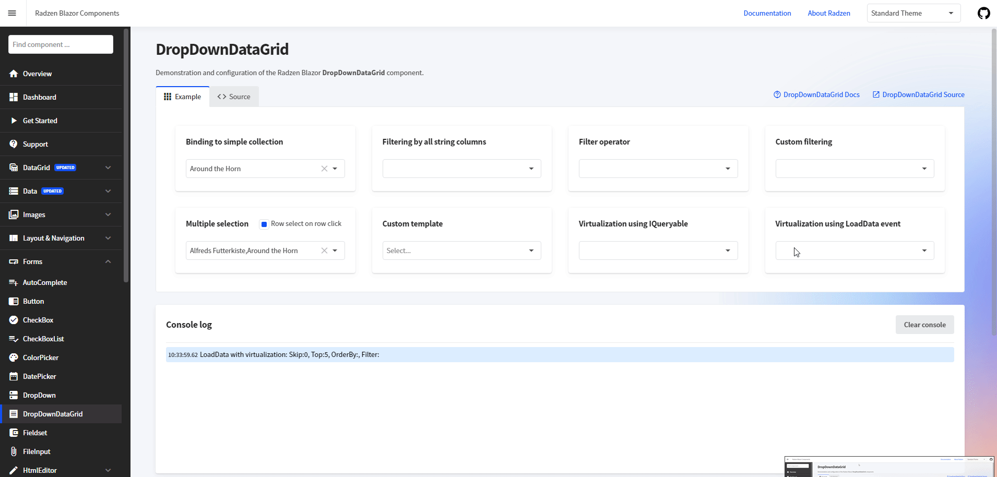Expand the DataGrid sidebar section
The image size is (997, 477).
(108, 168)
